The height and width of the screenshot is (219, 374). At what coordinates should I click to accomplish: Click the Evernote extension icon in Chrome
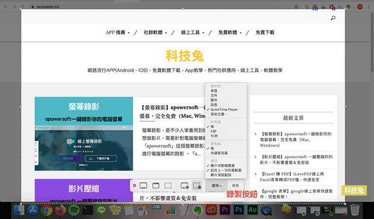coord(348,7)
